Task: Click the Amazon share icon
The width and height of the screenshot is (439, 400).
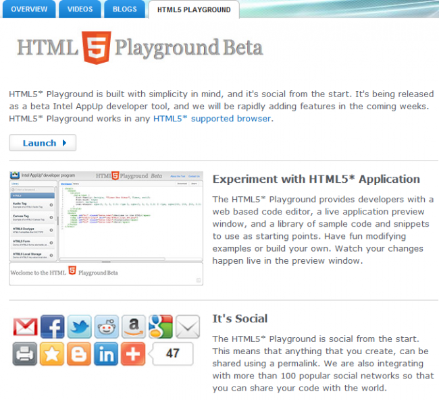Action: point(134,326)
